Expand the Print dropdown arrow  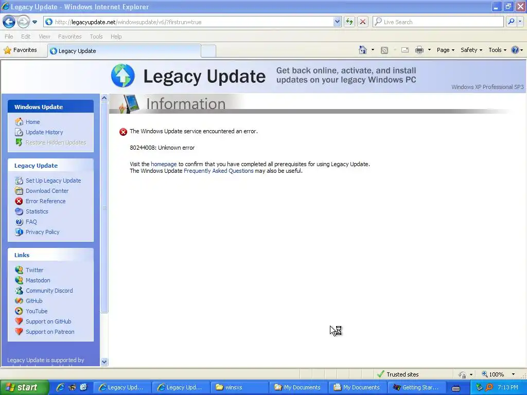tap(429, 50)
